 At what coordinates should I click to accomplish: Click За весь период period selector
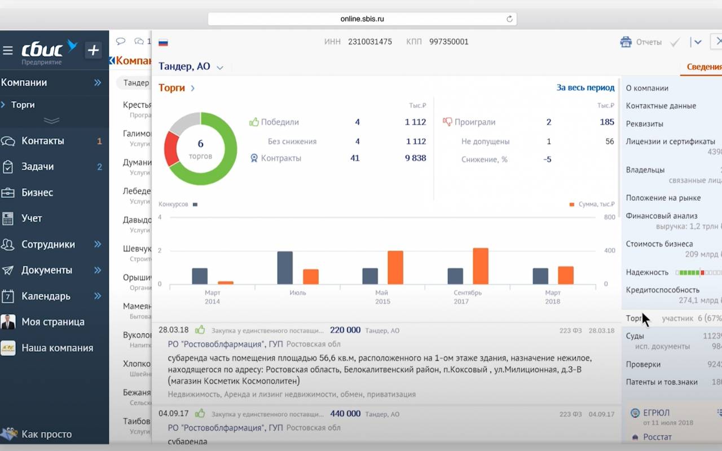point(585,88)
